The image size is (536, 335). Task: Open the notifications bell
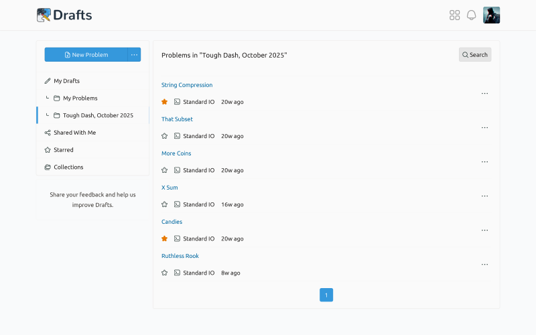tap(472, 15)
